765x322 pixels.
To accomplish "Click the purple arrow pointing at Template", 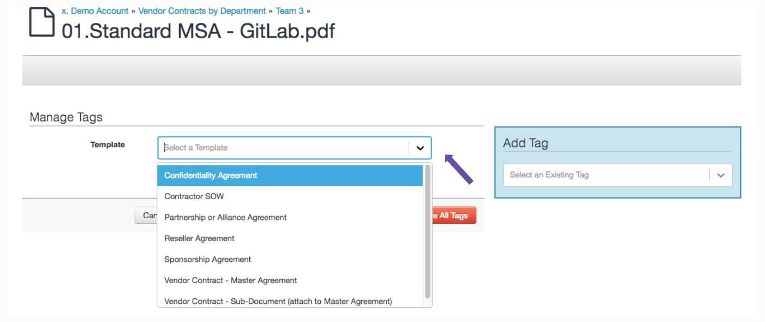I will (459, 169).
